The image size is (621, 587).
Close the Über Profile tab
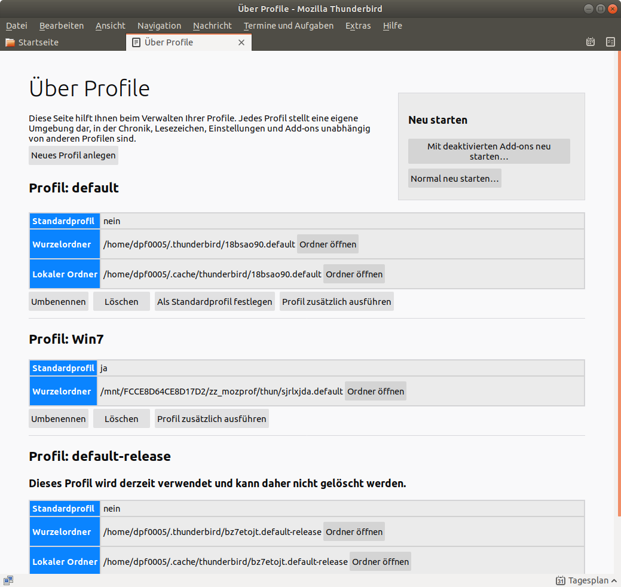(x=241, y=42)
